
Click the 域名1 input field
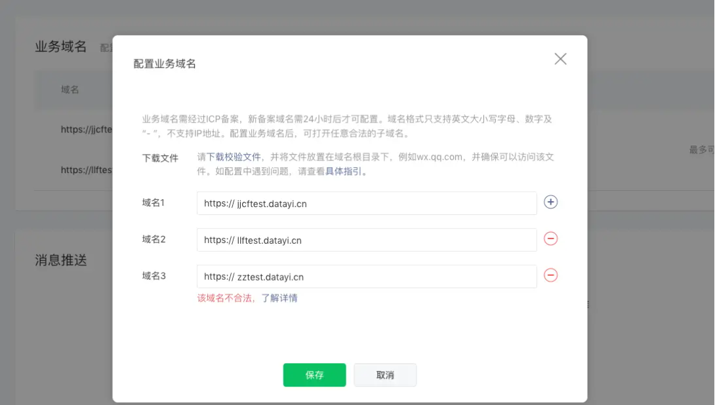point(367,203)
